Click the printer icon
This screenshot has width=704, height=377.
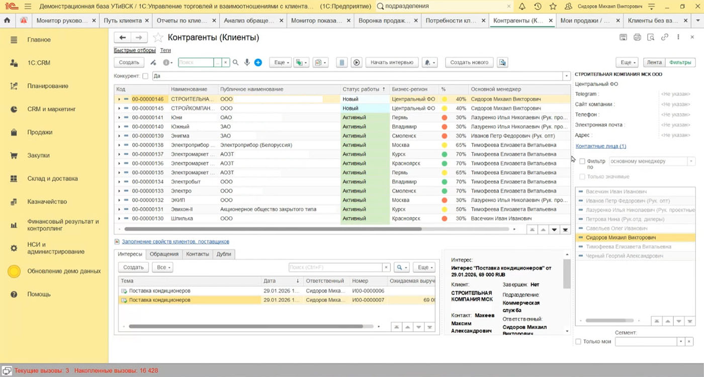pos(637,37)
